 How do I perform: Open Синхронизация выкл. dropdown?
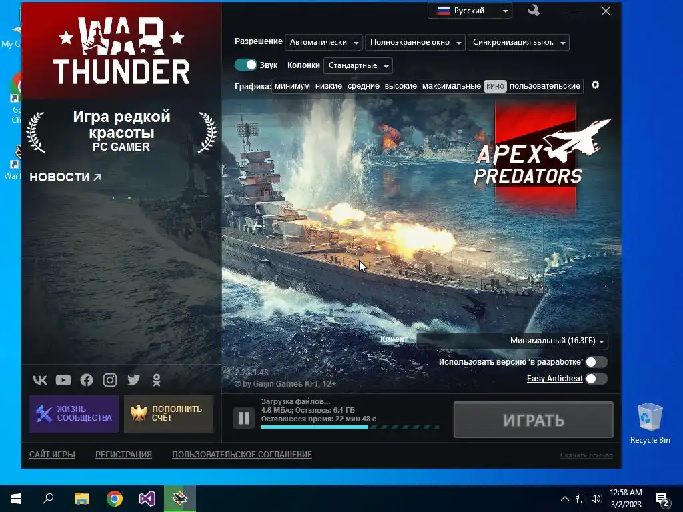tap(518, 42)
